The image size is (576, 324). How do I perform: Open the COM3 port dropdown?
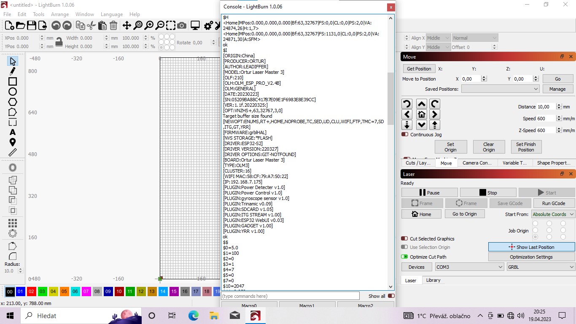click(x=469, y=267)
